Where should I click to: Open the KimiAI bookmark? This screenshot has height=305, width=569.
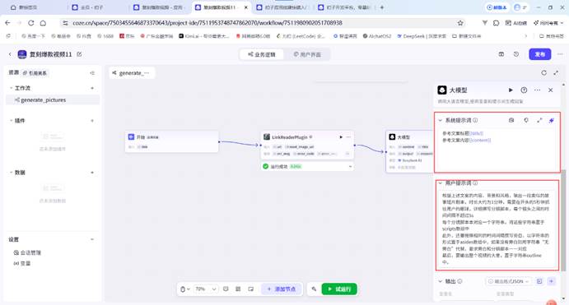tap(203, 36)
